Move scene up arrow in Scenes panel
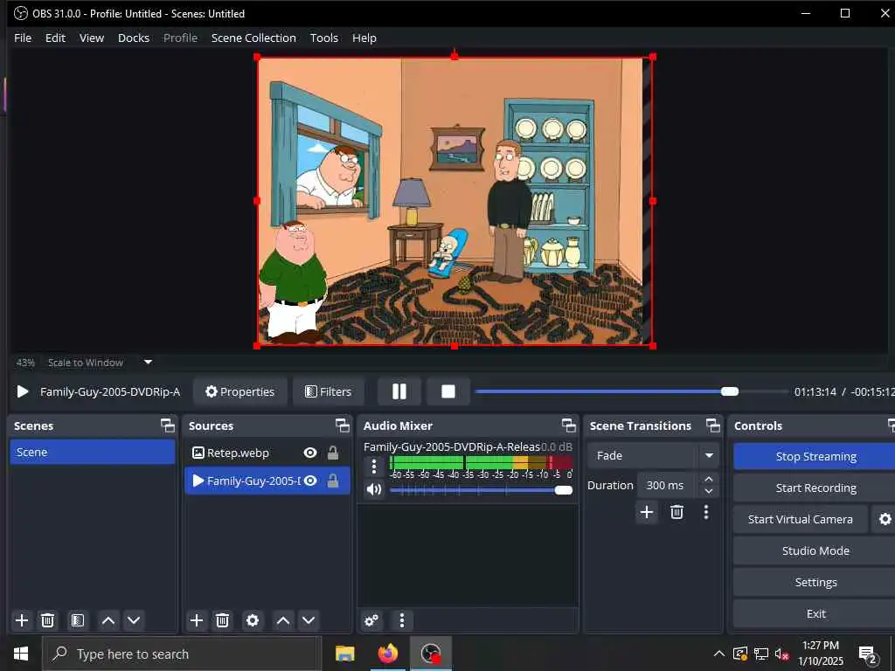The height and width of the screenshot is (671, 895). coord(108,620)
